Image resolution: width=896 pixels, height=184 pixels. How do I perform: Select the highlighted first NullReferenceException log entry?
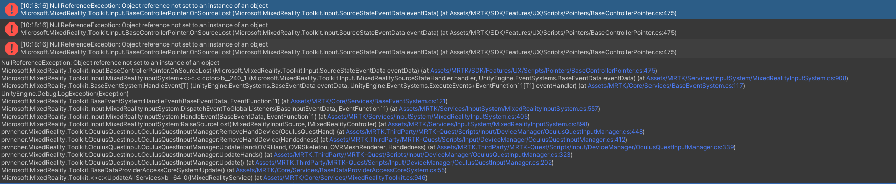point(448,10)
